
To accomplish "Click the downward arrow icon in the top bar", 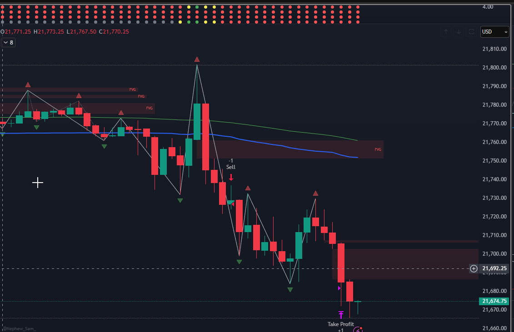I will [459, 31].
